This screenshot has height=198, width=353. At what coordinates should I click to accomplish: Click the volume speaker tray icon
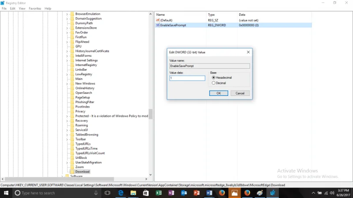click(332, 193)
